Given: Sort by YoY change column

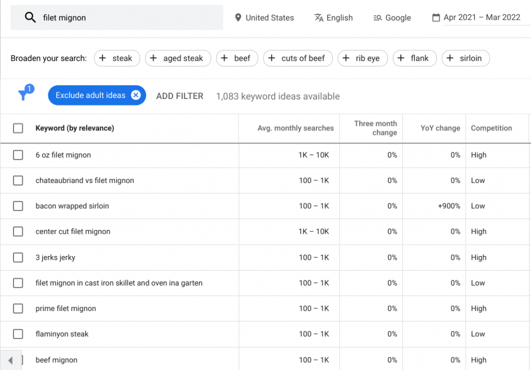Looking at the screenshot, I should 440,129.
